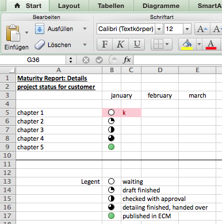The image size is (222, 224).
Task: Expand the Ausfüllen dropdown arrow
Action: pyautogui.click(x=85, y=29)
